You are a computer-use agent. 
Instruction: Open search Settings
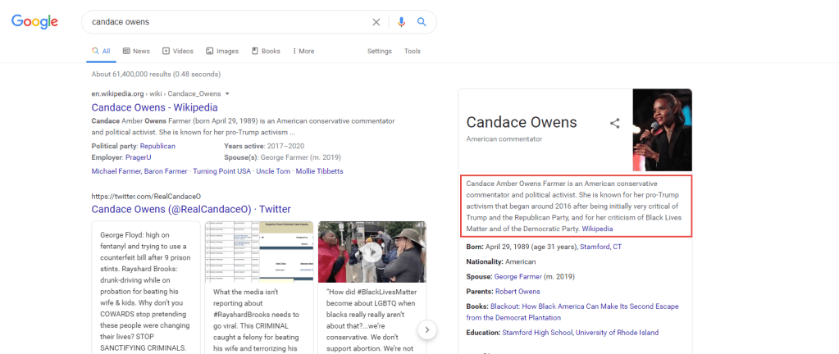[379, 51]
